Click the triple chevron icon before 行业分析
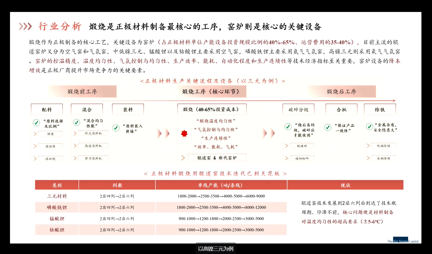This screenshot has height=254, width=432. pos(25,27)
